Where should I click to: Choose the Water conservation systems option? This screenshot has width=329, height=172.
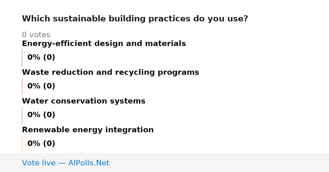point(84,101)
